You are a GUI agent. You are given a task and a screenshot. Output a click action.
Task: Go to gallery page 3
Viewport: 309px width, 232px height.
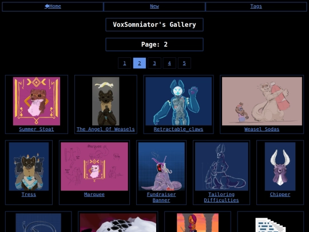point(154,63)
